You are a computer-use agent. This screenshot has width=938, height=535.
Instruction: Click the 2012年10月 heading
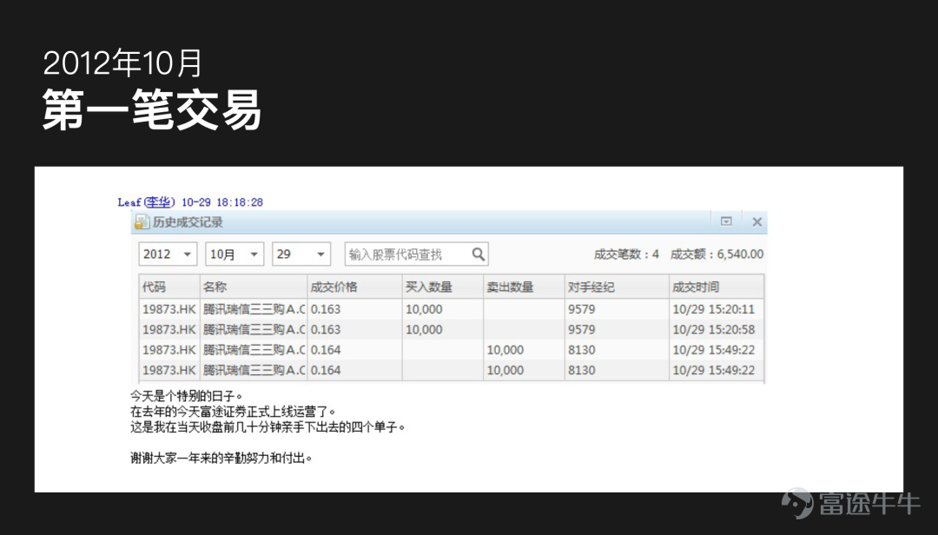[122, 63]
